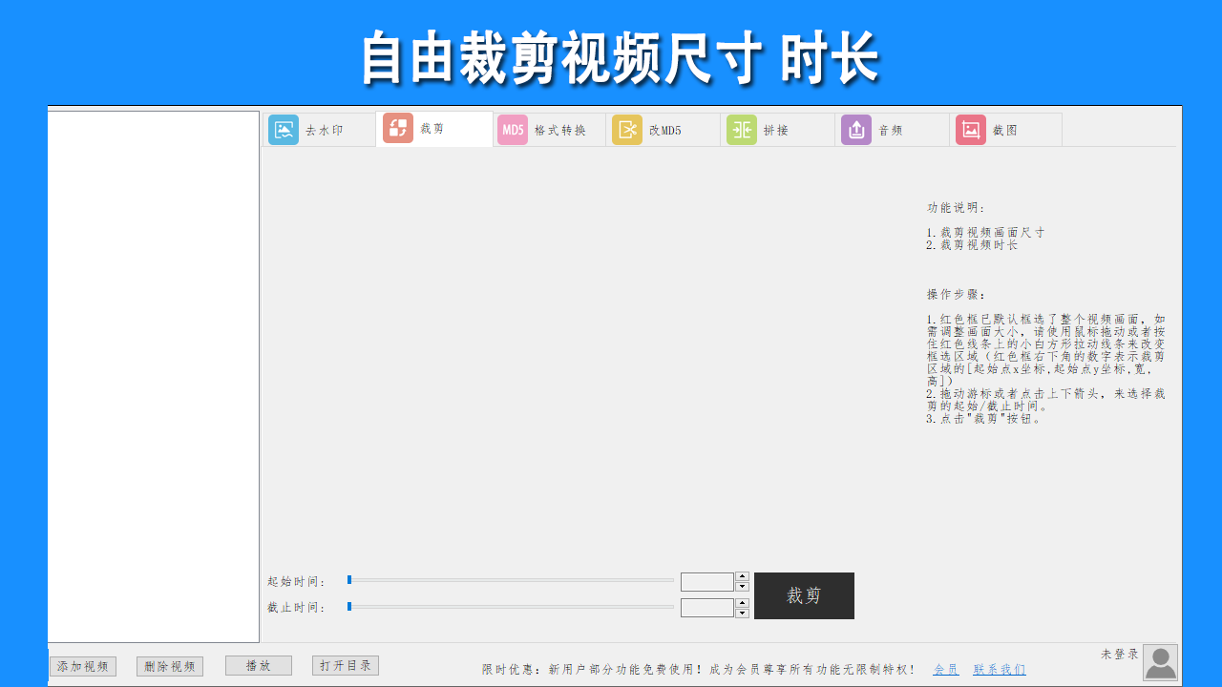Image resolution: width=1222 pixels, height=687 pixels.
Task: Click the user avatar icon near 未登录
Action: point(1158,660)
